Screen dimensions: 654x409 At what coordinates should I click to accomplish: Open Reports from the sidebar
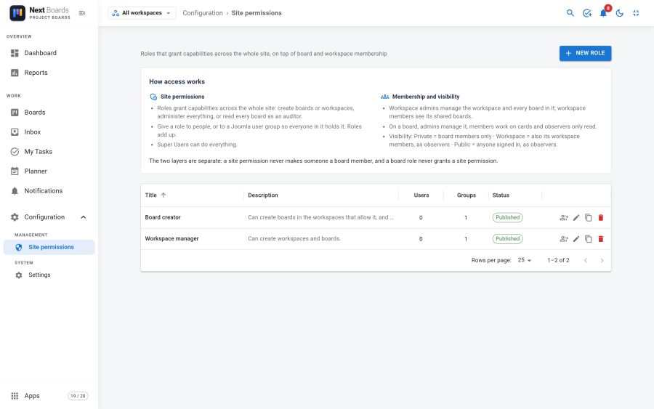49,73
